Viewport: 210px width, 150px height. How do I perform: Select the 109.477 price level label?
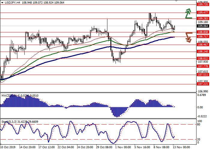pyautogui.click(x=203, y=13)
